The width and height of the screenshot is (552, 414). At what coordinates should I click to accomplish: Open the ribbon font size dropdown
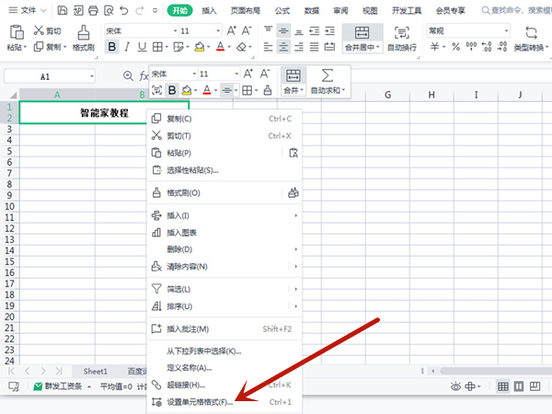218,31
